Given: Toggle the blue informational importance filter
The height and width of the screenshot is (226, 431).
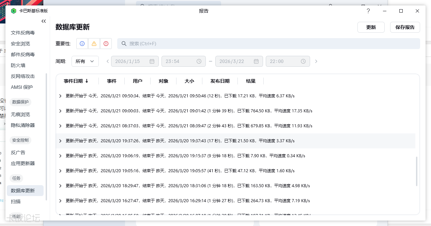Looking at the screenshot, I should (82, 44).
